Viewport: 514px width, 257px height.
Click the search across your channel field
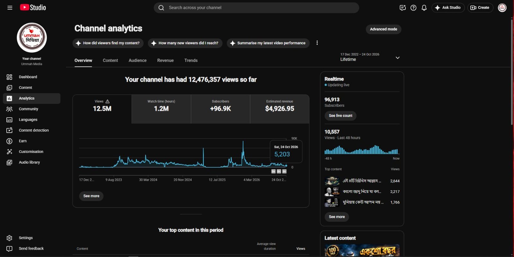coord(256,8)
